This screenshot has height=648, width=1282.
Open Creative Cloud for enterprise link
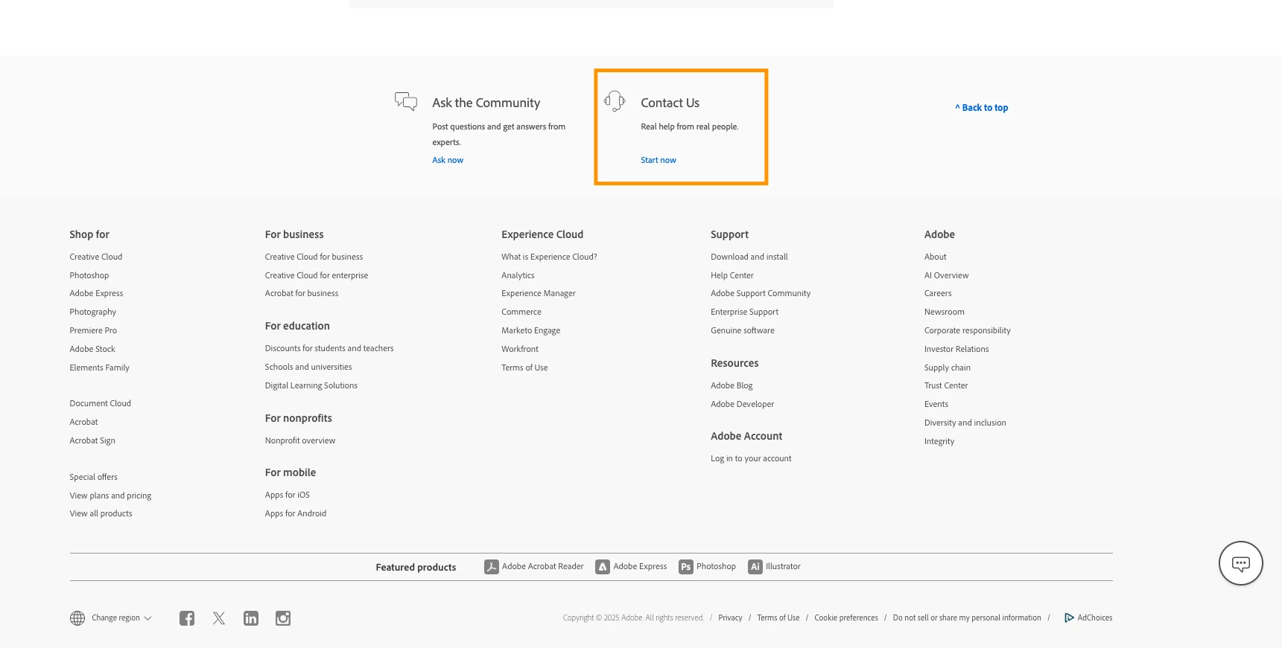point(317,275)
